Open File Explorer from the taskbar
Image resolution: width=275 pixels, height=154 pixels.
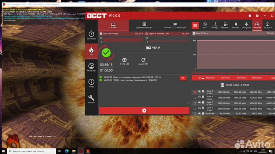coord(74,151)
